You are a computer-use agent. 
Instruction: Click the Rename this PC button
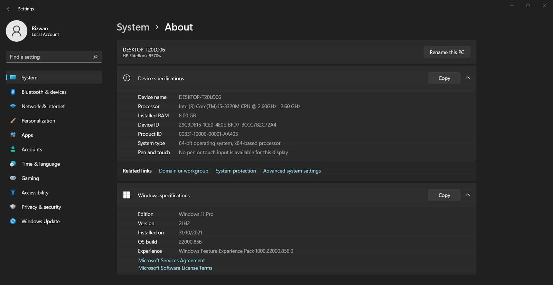point(447,52)
